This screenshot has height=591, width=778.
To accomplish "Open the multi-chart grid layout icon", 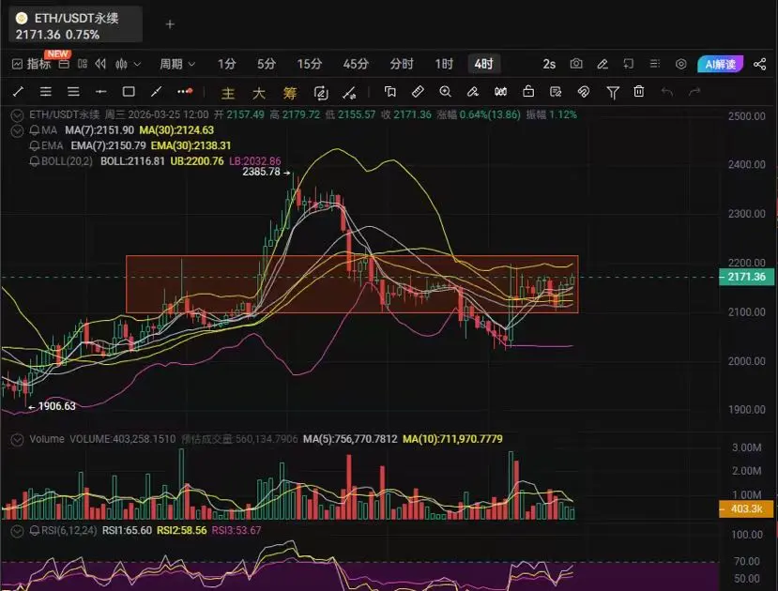I will coord(83,64).
